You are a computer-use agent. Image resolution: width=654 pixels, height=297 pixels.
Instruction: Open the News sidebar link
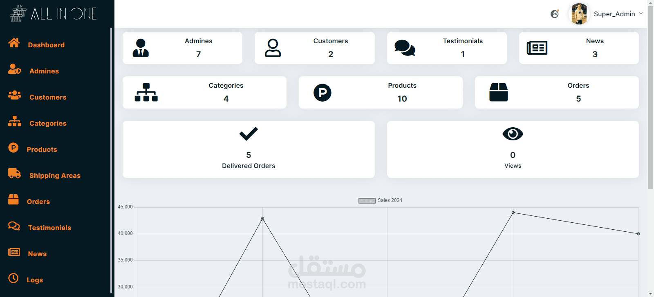click(x=37, y=254)
